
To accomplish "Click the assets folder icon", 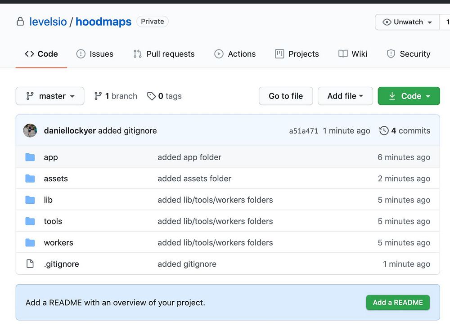I will (30, 179).
